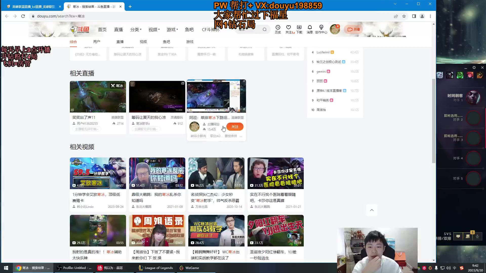Viewport: 486px width, 273px height.
Task: Click streamer 阿迎's circular avatar
Action: [194, 127]
